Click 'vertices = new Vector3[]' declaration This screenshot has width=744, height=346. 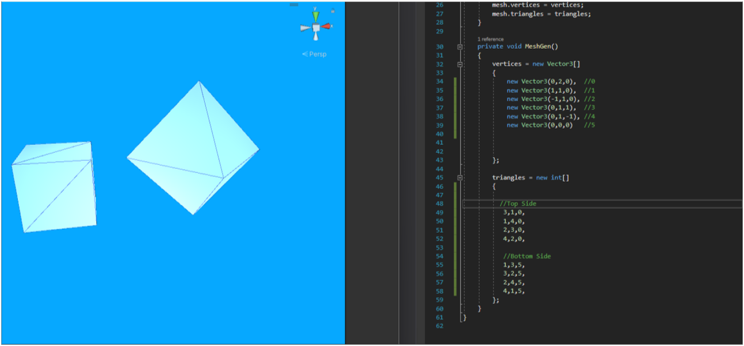tap(536, 64)
